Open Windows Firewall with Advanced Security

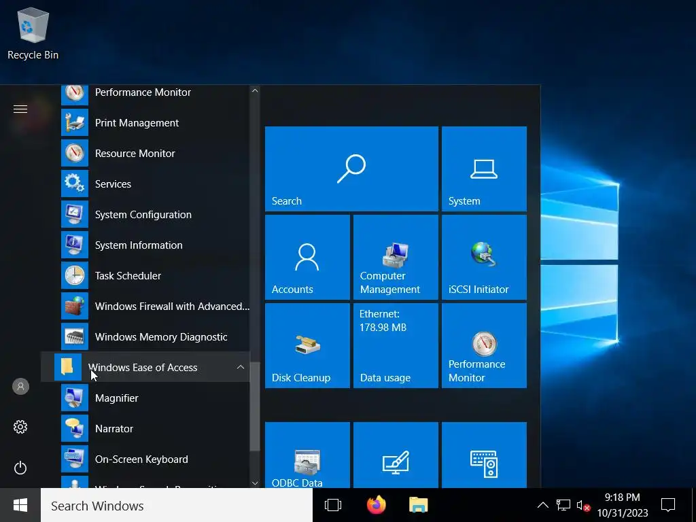pyautogui.click(x=145, y=307)
